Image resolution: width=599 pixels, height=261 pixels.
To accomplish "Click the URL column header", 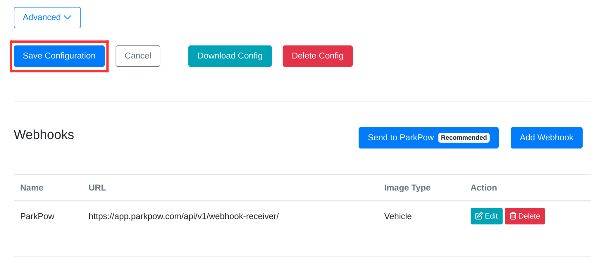I will tap(97, 188).
